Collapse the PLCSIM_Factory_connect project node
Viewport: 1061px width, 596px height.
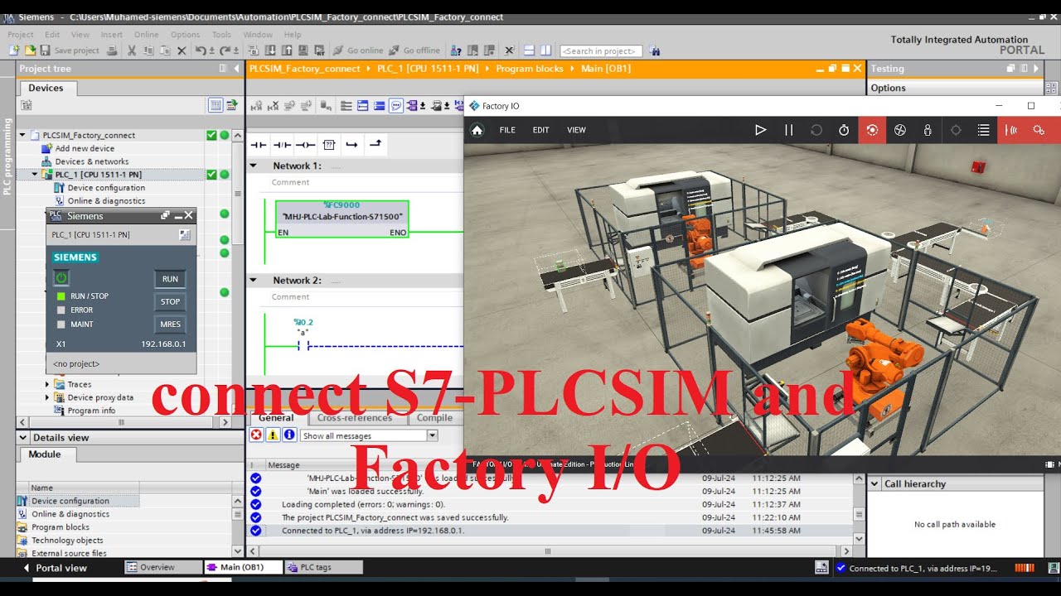click(x=22, y=135)
